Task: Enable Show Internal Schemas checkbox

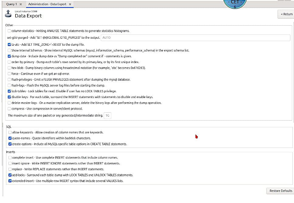Action: [x=9, y=50]
